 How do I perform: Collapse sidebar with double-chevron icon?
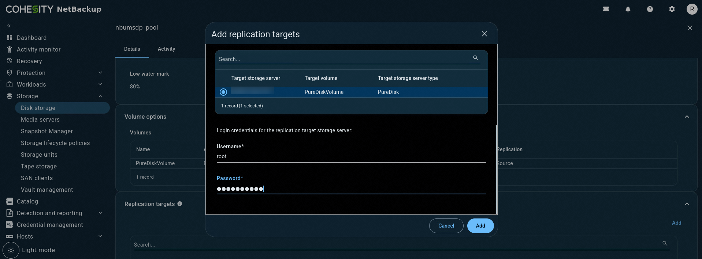coord(9,26)
